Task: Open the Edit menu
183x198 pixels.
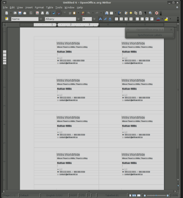Action: [12, 8]
